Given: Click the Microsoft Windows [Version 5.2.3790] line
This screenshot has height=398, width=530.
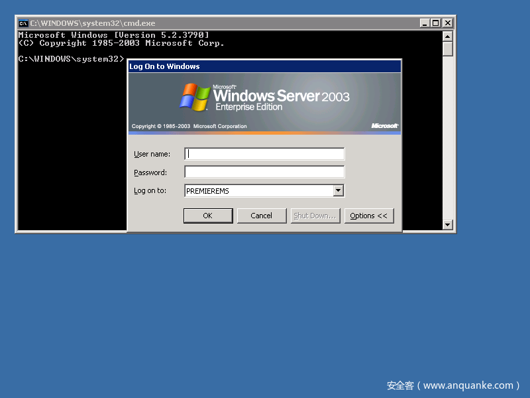Looking at the screenshot, I should (113, 35).
